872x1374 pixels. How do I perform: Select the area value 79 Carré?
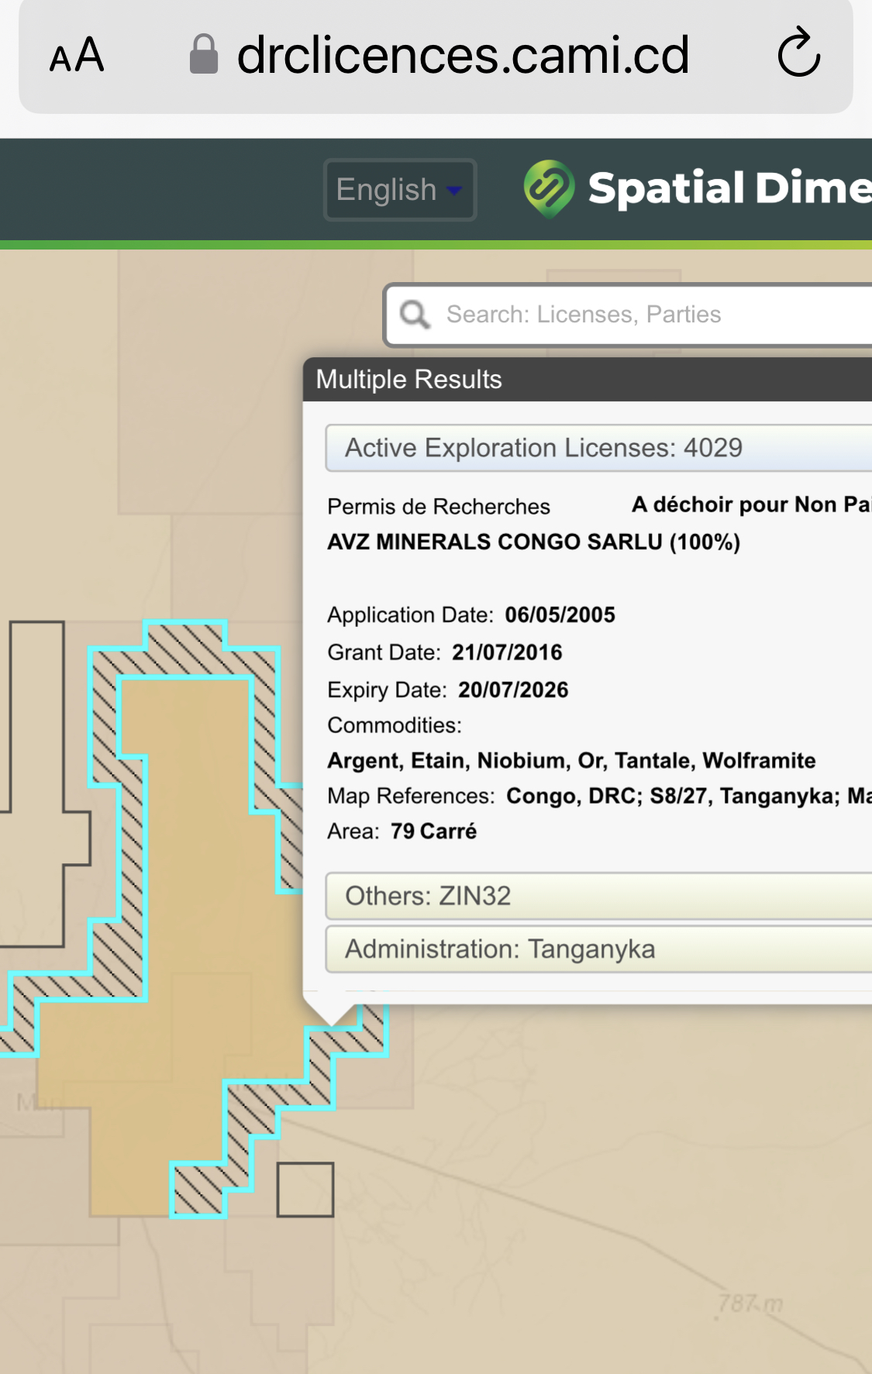(x=433, y=832)
